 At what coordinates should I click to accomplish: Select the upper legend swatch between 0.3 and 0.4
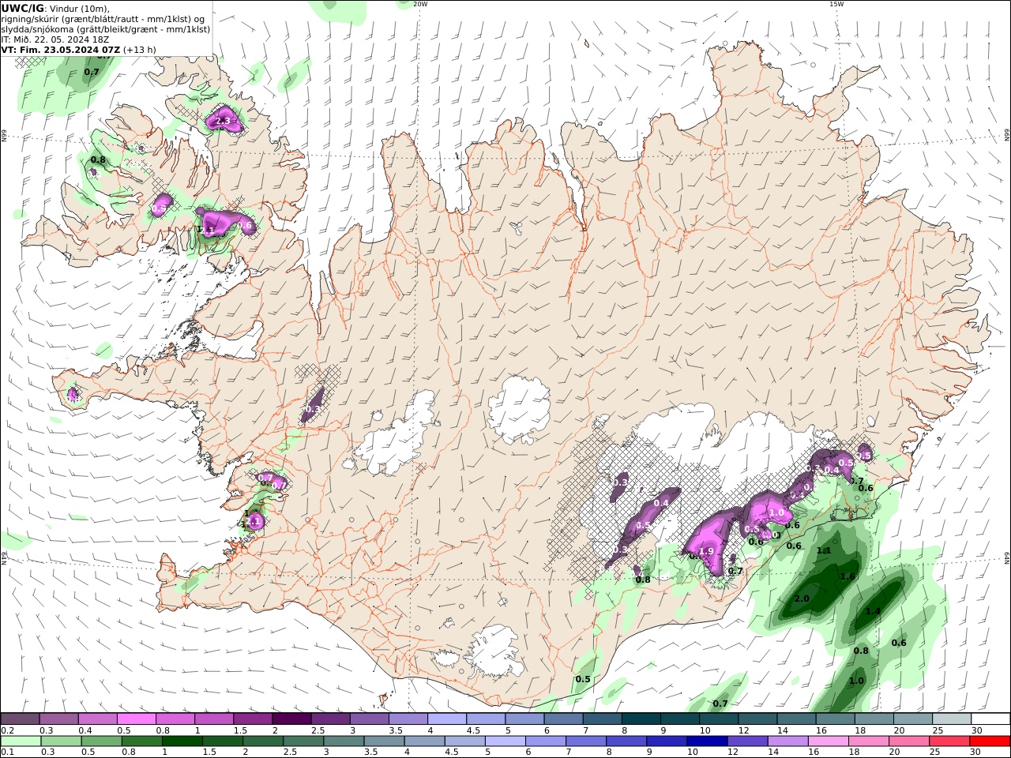pyautogui.click(x=58, y=719)
